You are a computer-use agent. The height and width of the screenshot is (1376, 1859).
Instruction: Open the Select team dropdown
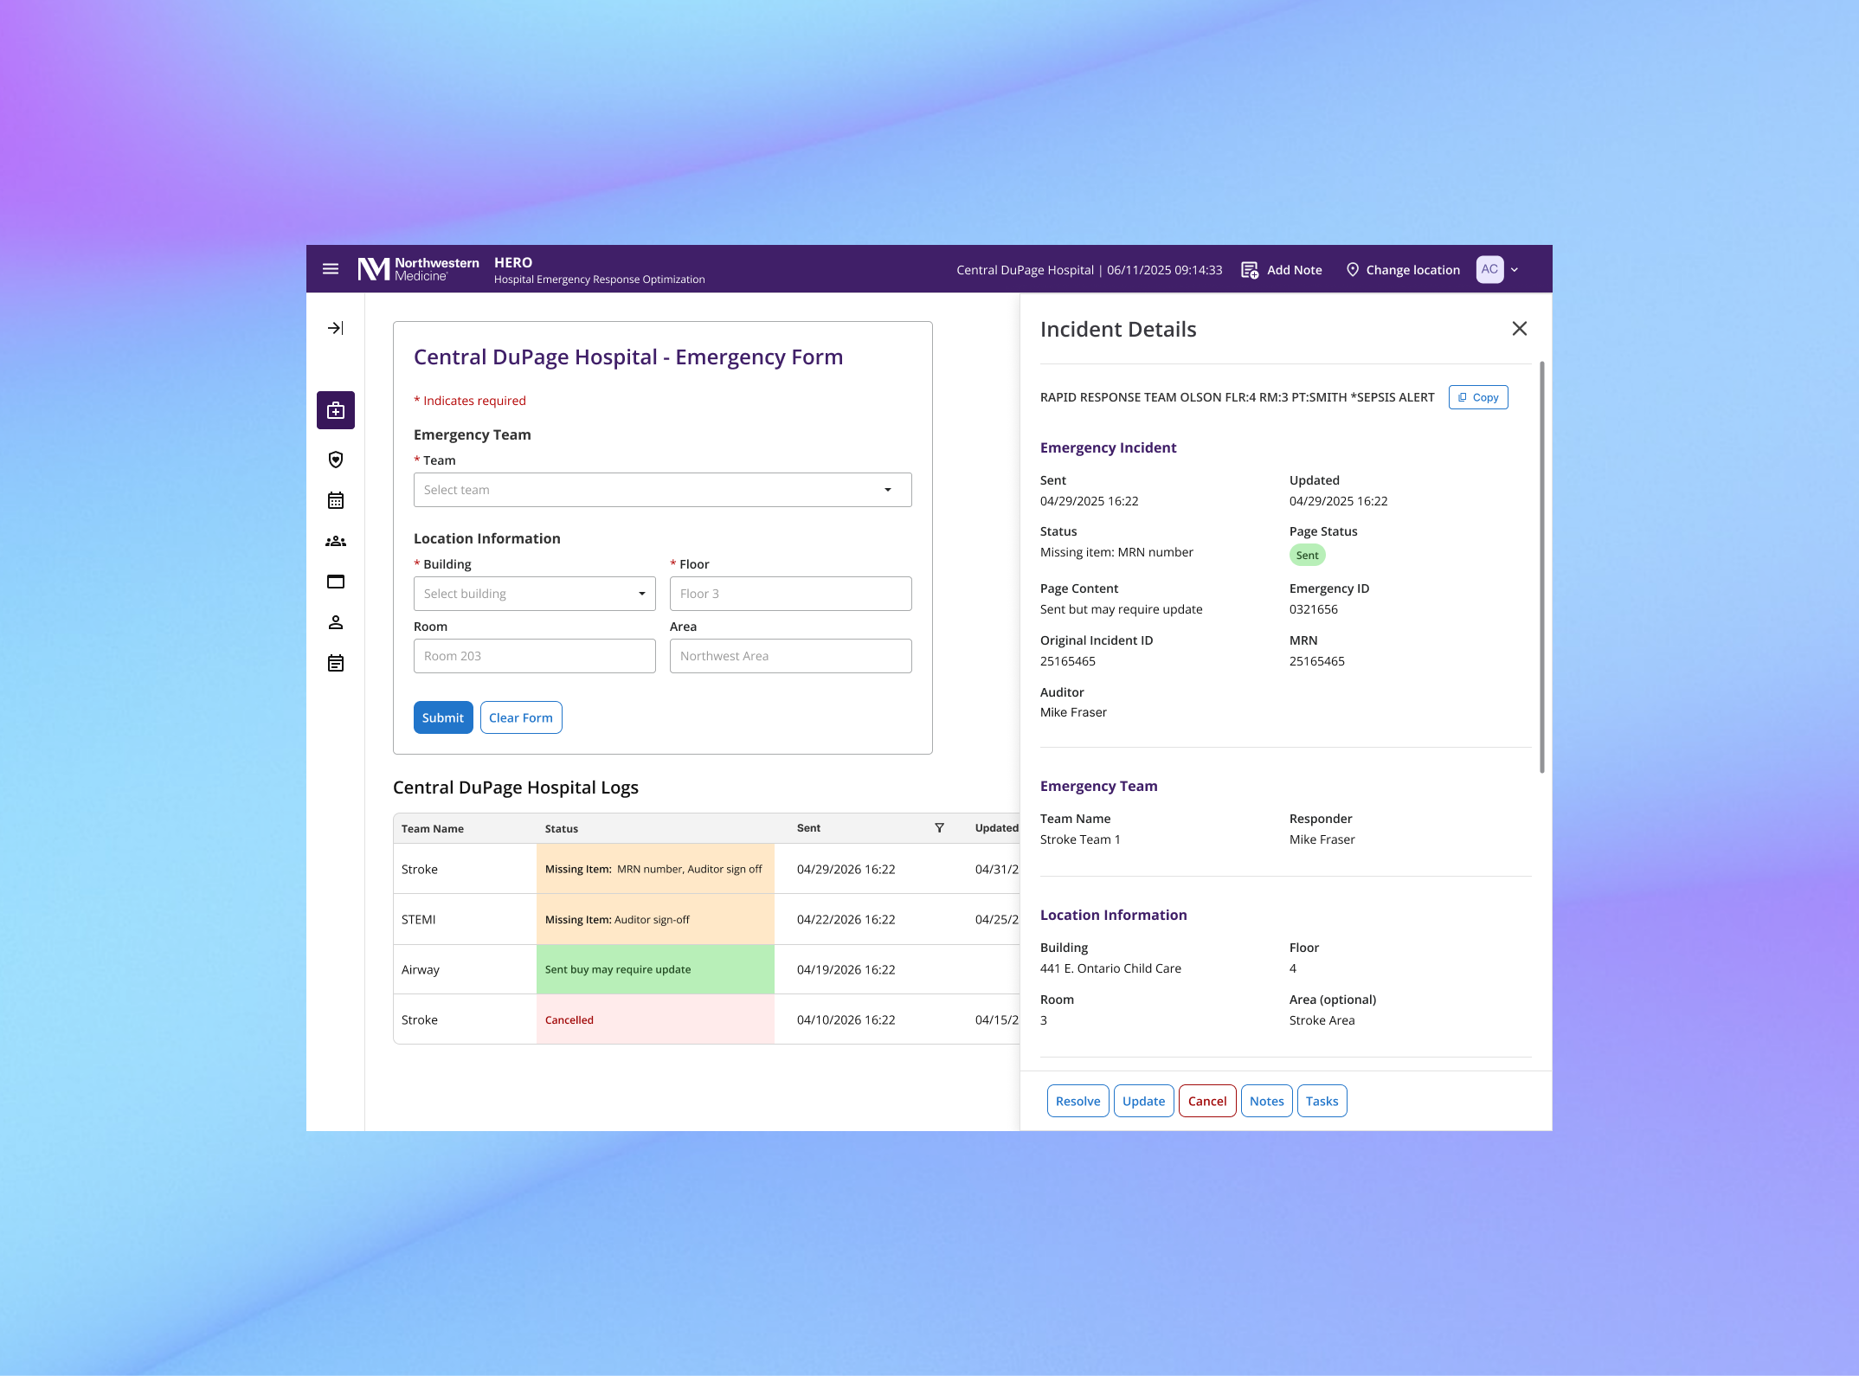coord(662,490)
